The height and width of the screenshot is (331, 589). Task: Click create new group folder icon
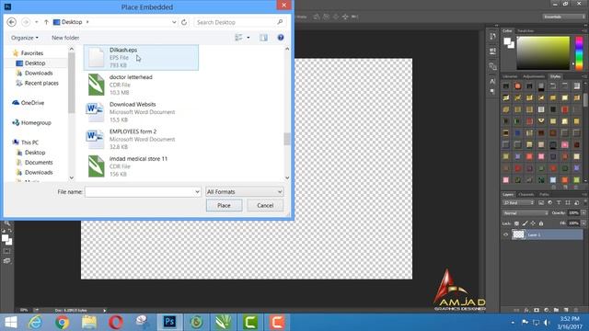pos(556,311)
